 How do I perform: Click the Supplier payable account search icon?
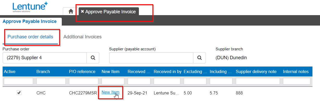(x=199, y=58)
